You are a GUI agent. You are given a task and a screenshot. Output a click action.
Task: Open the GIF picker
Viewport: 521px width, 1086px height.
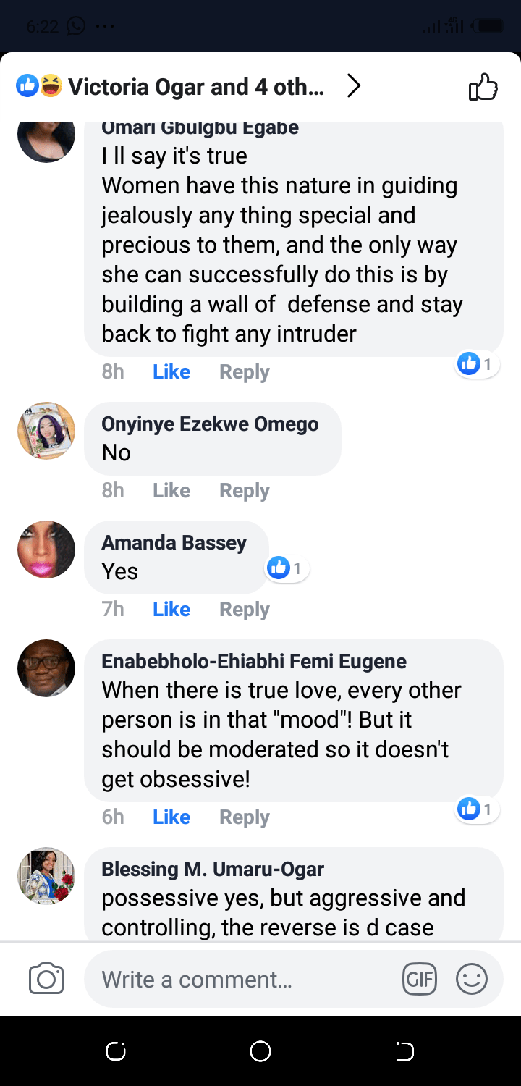[420, 980]
